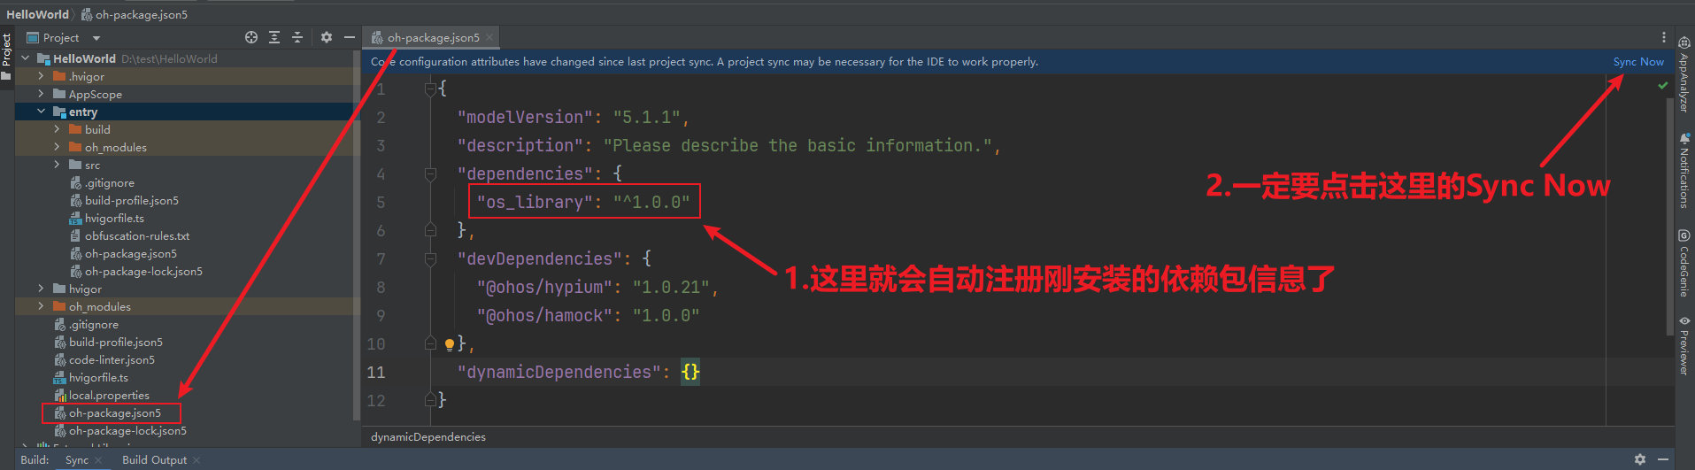Select root-level oh-package-lock.json5 file
1695x470 pixels.
[127, 430]
